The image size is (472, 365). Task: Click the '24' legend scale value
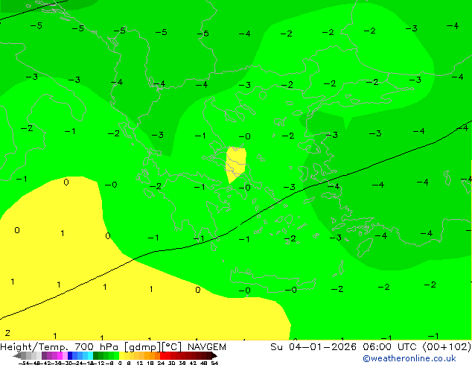(x=161, y=364)
